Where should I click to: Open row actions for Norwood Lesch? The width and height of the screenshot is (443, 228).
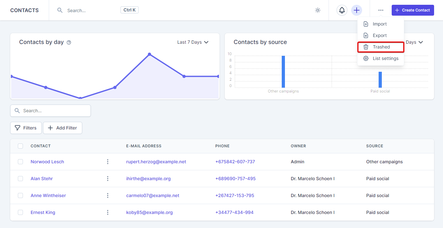pyautogui.click(x=108, y=162)
